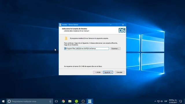Close the Driver Genius installer window
The image size is (185, 104).
123,25
